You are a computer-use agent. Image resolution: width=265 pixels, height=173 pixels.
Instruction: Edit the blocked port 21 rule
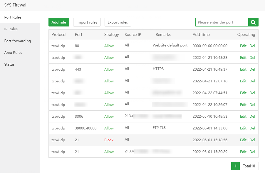tap(243, 140)
